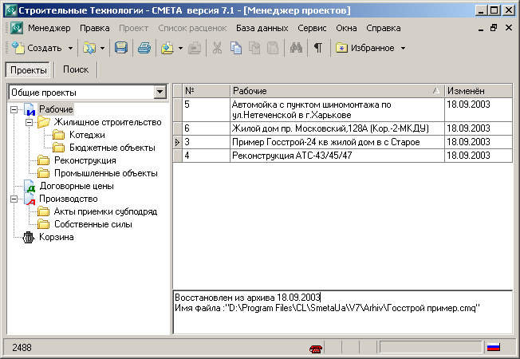This screenshot has height=359, width=520.
Task: Click the print toolbar icon
Action: coord(144,48)
